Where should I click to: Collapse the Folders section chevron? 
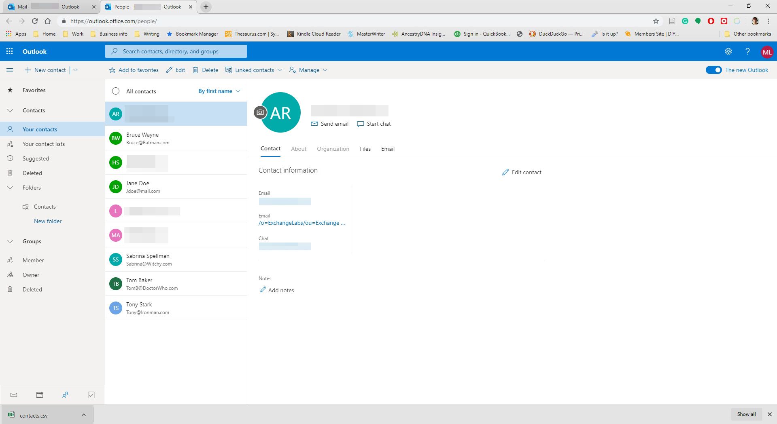[10, 188]
